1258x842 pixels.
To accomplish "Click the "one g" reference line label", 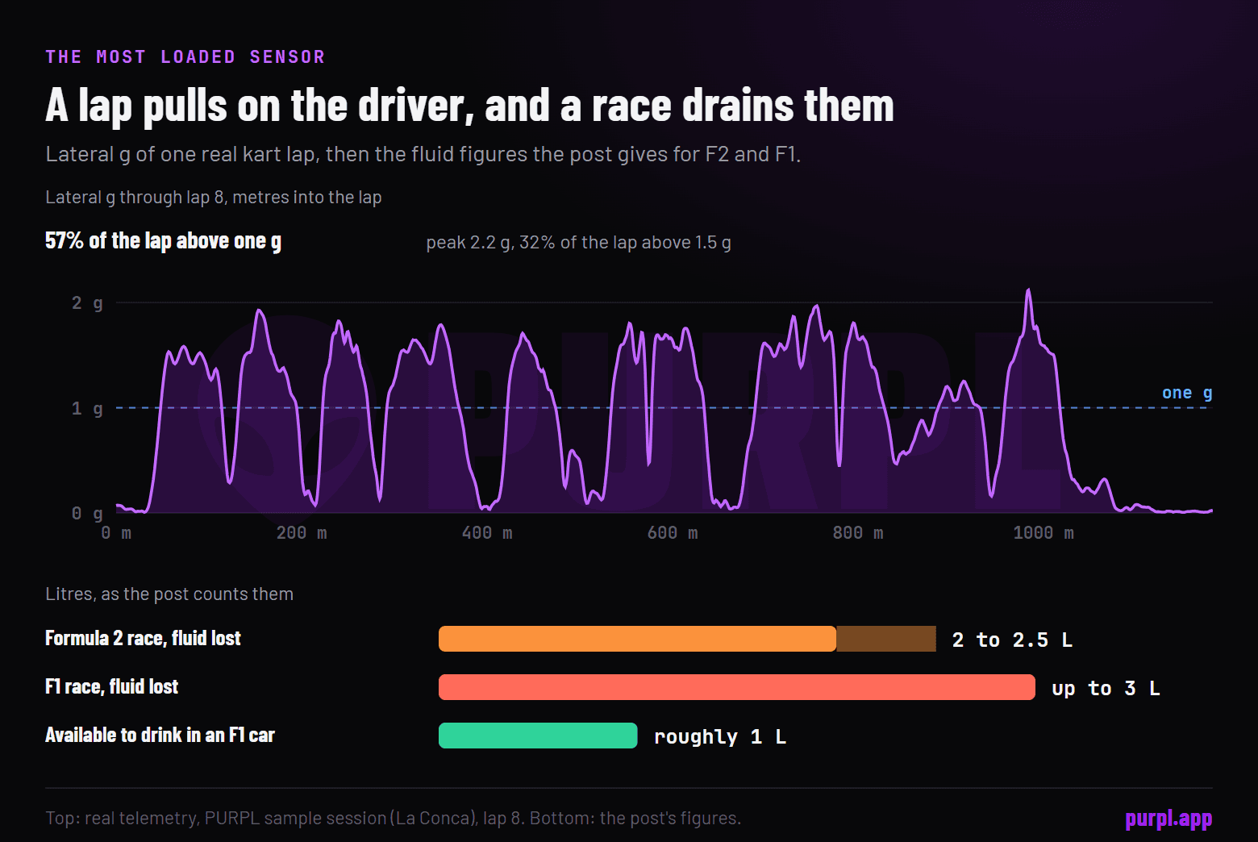I will pyautogui.click(x=1187, y=393).
